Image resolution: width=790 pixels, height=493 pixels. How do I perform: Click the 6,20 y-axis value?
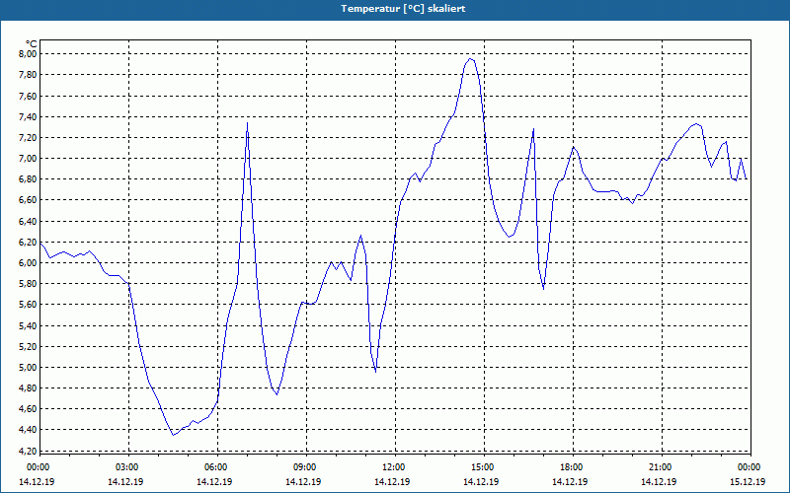point(28,242)
